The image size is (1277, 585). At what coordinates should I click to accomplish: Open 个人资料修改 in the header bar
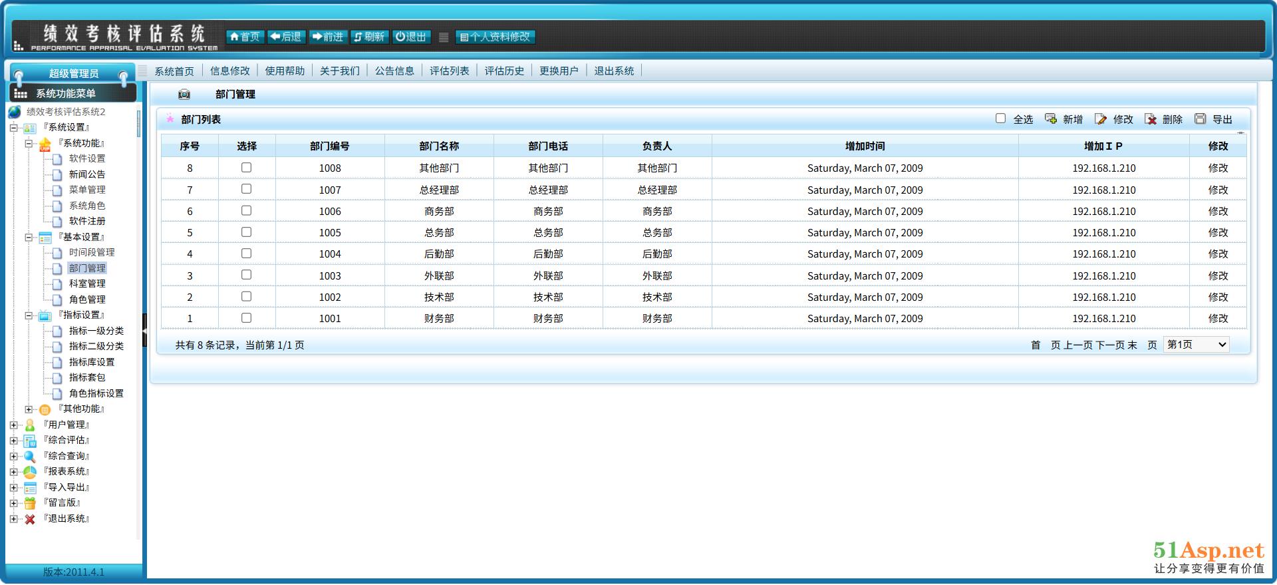pos(496,37)
